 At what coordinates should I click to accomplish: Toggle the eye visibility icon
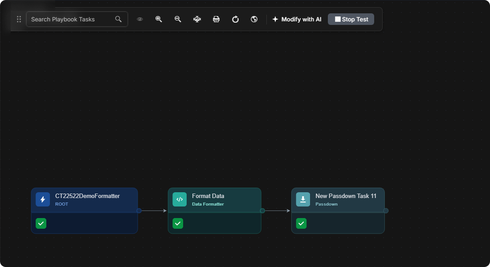(140, 19)
